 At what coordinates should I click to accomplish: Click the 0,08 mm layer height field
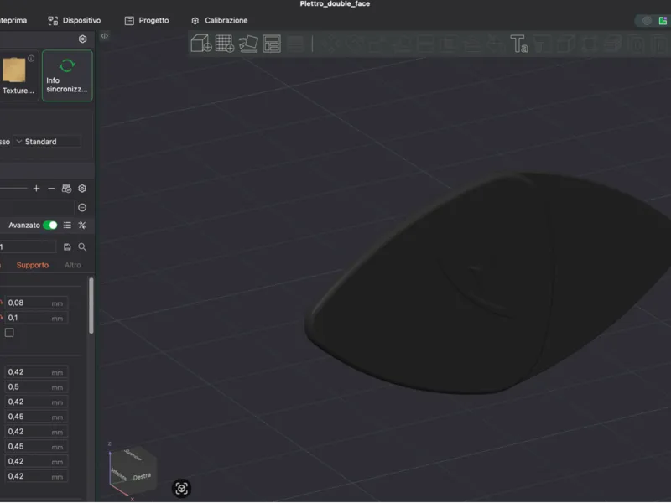coord(36,303)
